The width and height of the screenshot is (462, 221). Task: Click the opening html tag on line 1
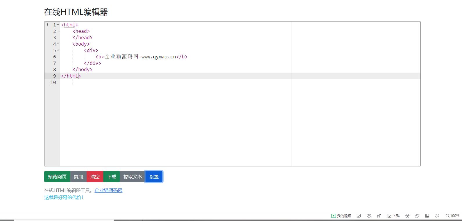point(70,25)
